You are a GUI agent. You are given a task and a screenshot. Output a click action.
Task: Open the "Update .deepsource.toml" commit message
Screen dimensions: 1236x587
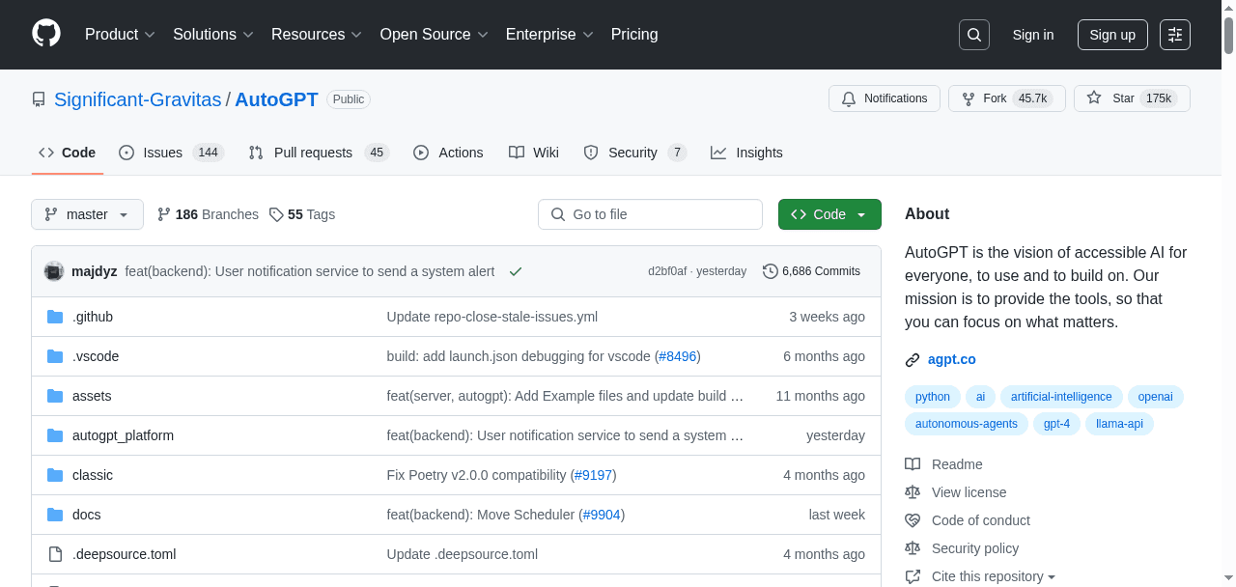(x=463, y=554)
